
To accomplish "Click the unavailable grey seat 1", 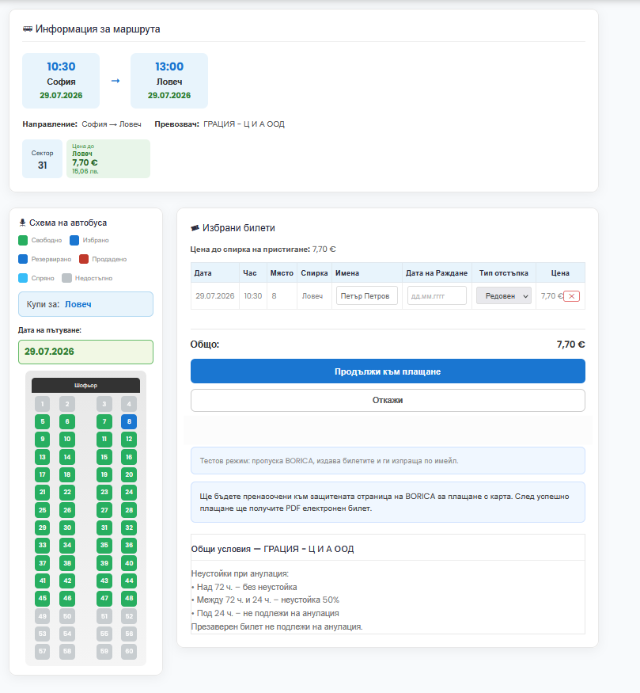I will tap(43, 404).
